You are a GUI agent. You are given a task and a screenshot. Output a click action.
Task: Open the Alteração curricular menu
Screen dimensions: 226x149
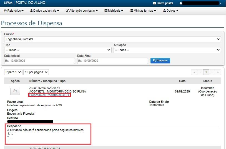pos(82,11)
